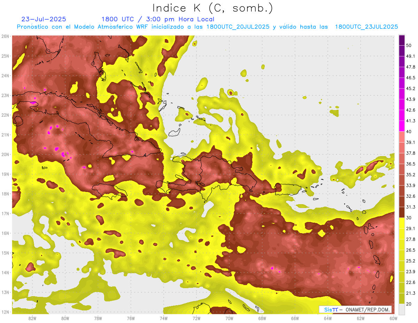Select the 20N latitude axis label
The height and width of the screenshot is (323, 418).
(x=5, y=154)
